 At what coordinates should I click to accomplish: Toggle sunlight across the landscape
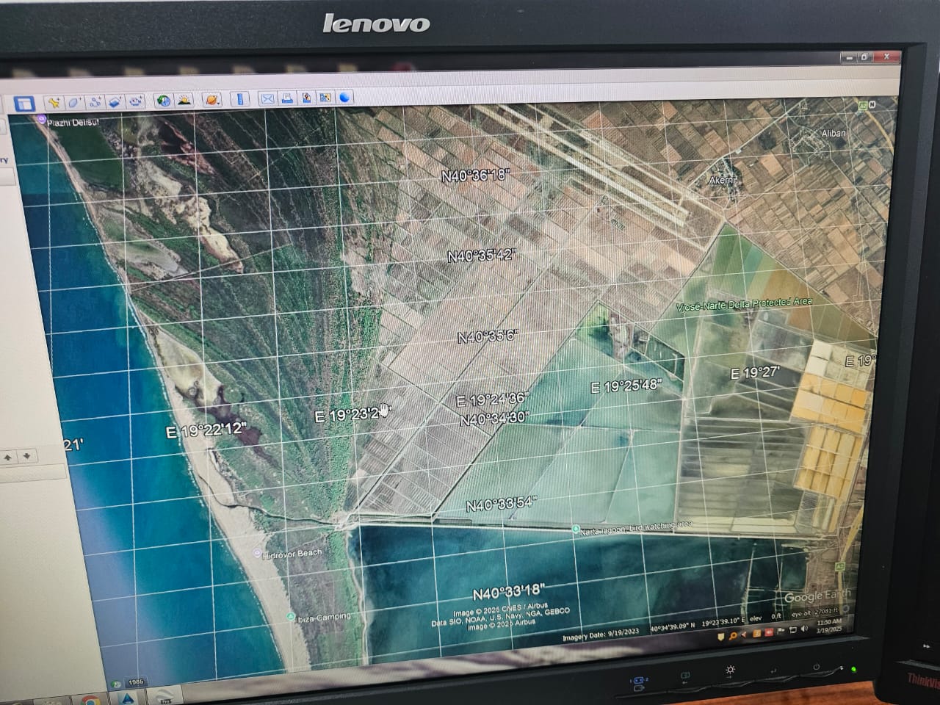pyautogui.click(x=184, y=101)
